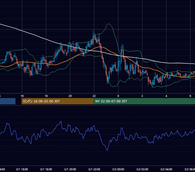Click the NY 22:00-07:00 JST session bar

point(144,101)
